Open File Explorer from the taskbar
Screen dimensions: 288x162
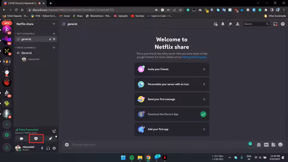point(140,157)
